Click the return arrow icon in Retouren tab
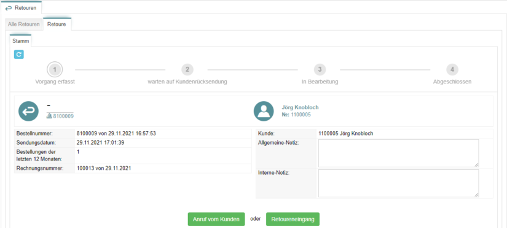The image size is (507, 228). pyautogui.click(x=9, y=8)
